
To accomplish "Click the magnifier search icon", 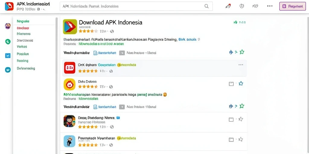I will click(x=206, y=6).
